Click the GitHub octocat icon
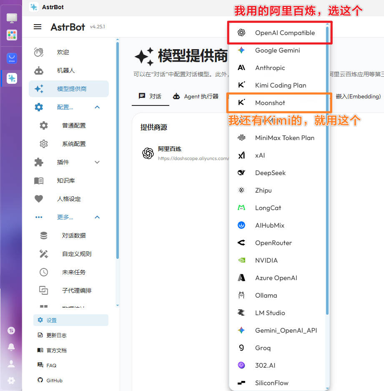The image size is (384, 391). 40,380
